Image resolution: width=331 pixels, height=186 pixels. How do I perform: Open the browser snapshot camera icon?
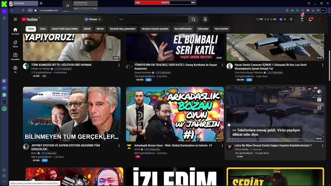click(292, 10)
